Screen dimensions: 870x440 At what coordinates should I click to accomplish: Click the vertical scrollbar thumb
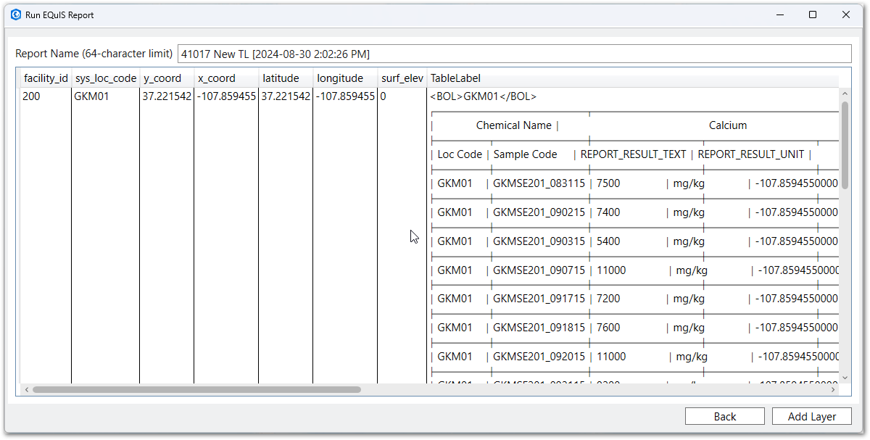tap(845, 145)
